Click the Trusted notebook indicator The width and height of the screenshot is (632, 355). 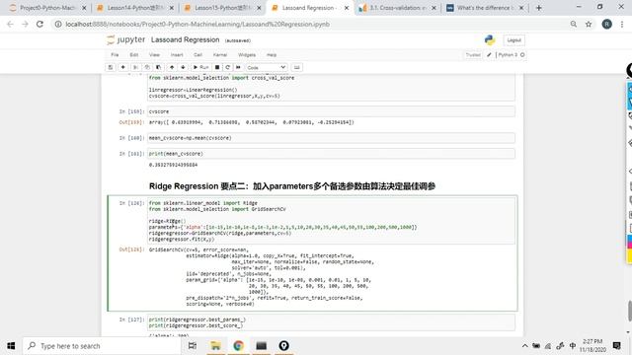[x=473, y=55]
